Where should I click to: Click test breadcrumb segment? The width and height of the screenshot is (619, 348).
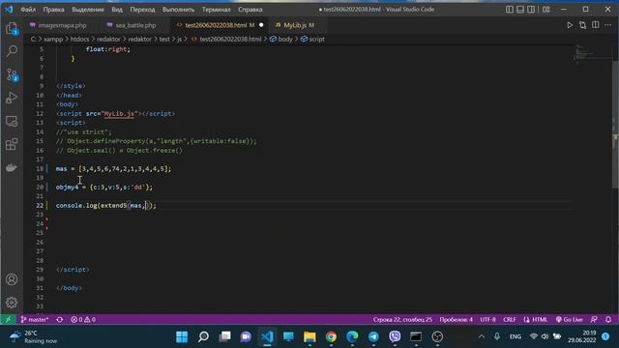coord(164,39)
